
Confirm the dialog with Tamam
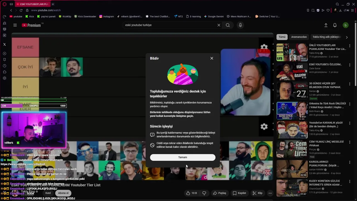(x=183, y=157)
